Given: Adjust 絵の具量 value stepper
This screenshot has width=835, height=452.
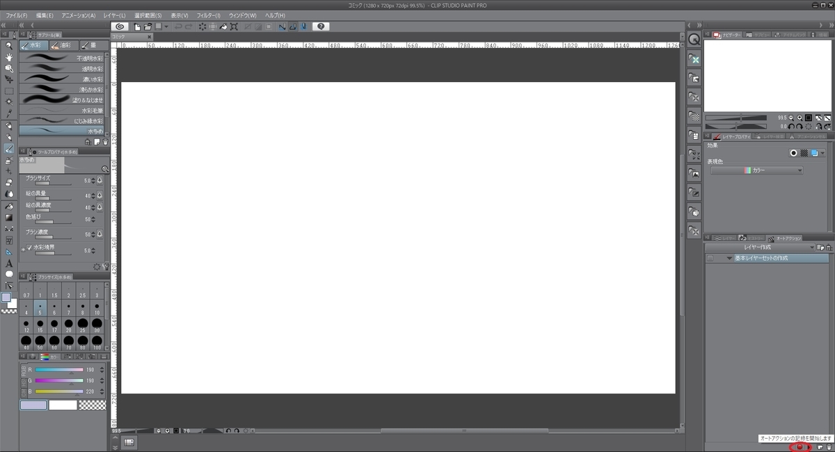Looking at the screenshot, I should pos(93,195).
